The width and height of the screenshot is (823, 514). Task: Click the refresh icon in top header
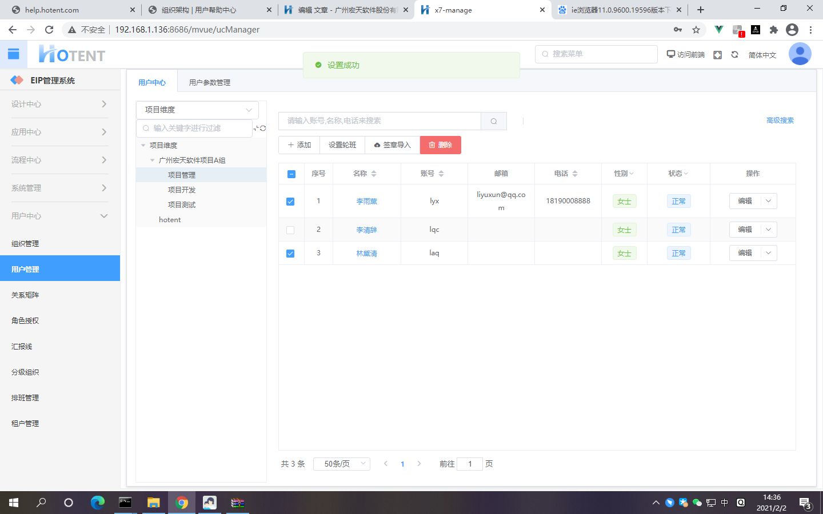[734, 55]
